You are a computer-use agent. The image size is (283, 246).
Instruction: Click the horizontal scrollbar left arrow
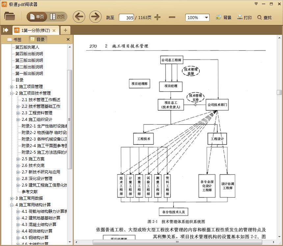tap(76, 242)
